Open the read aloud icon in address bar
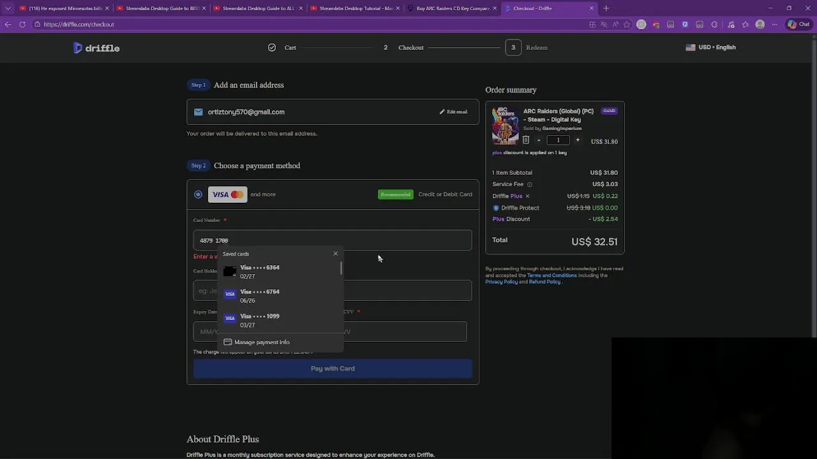The height and width of the screenshot is (459, 817). tap(615, 24)
